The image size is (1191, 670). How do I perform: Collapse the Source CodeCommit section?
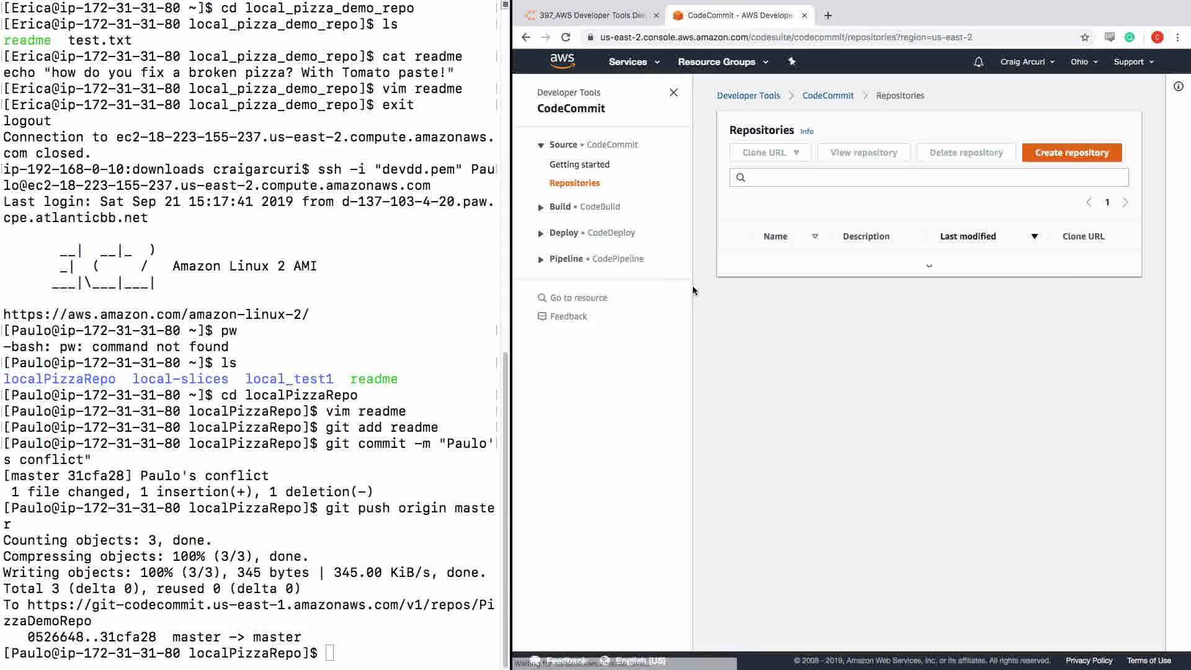pyautogui.click(x=540, y=145)
